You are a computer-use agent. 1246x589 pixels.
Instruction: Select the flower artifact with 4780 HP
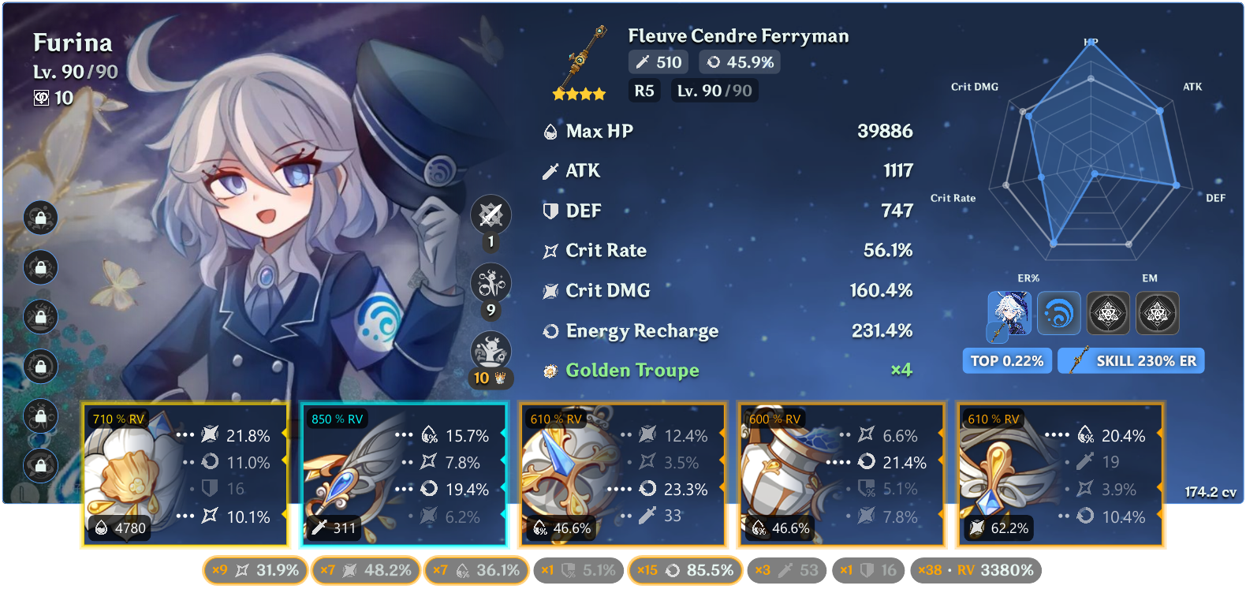click(x=186, y=475)
